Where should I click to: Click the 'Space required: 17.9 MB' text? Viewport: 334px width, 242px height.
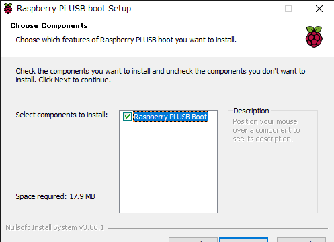tap(55, 196)
